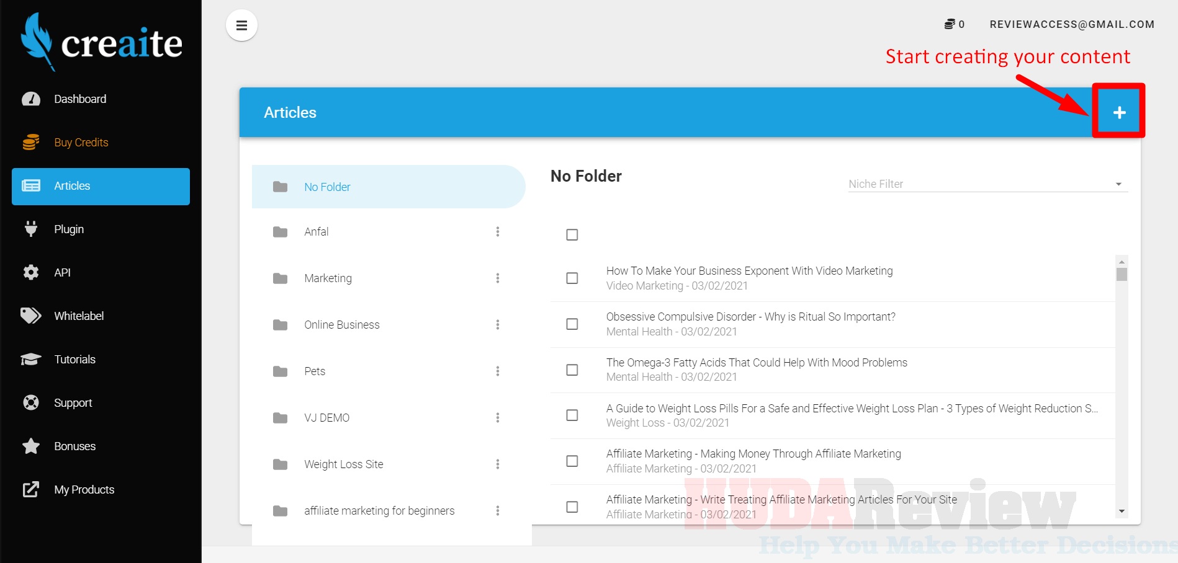Click the Whitelabel tags icon
The height and width of the screenshot is (563, 1178).
tap(31, 316)
